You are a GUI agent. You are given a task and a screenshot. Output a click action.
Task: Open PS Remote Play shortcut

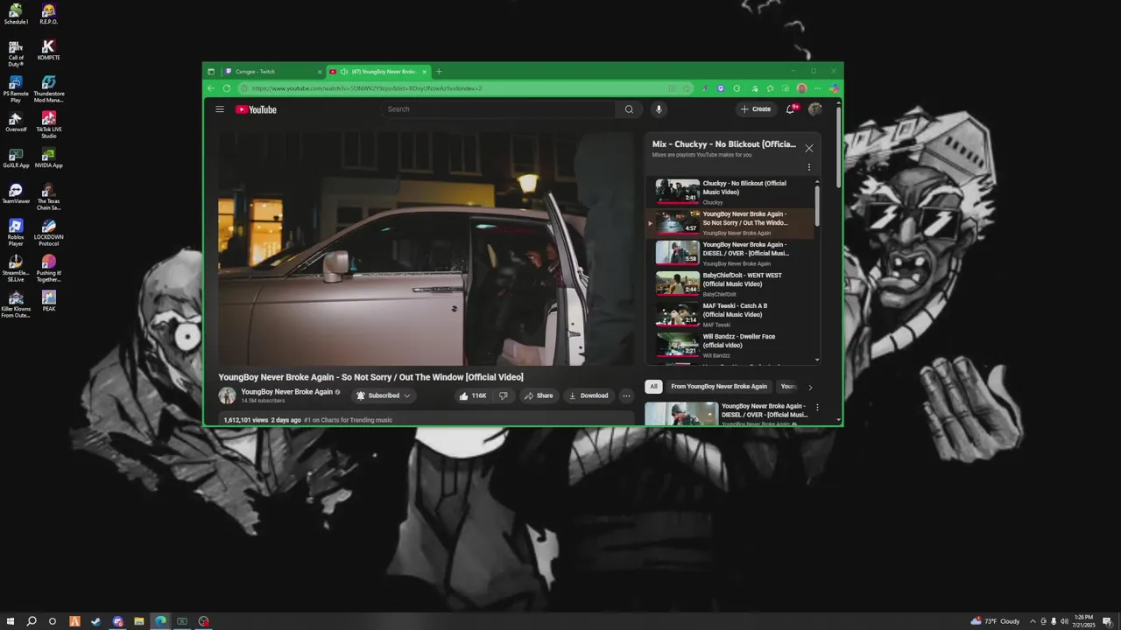(x=16, y=89)
